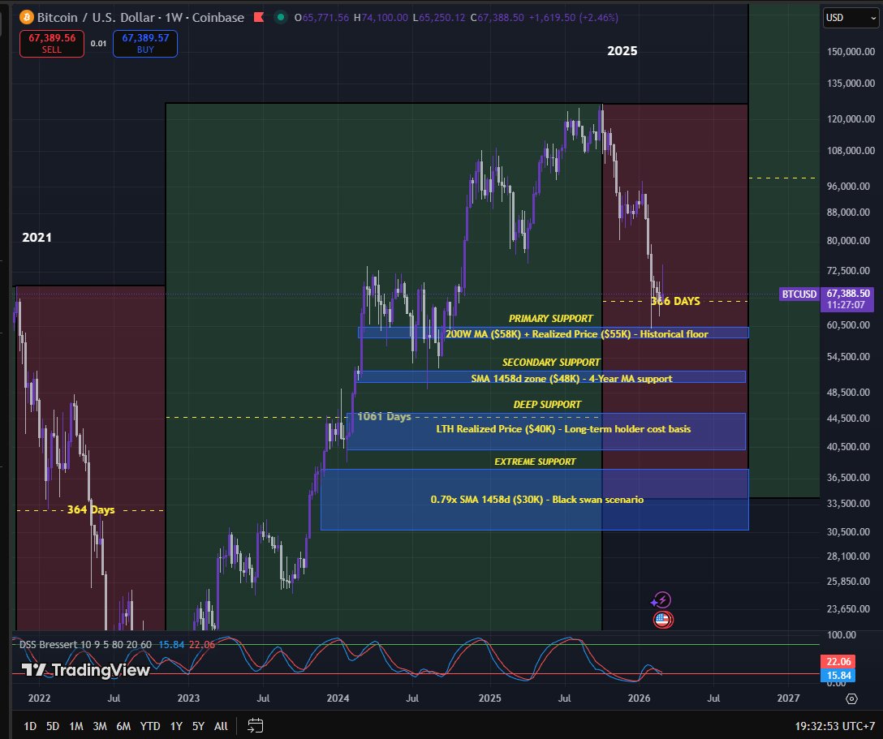This screenshot has width=883, height=739.
Task: Click the 23,650.00 price axis tick
Action: tap(851, 608)
